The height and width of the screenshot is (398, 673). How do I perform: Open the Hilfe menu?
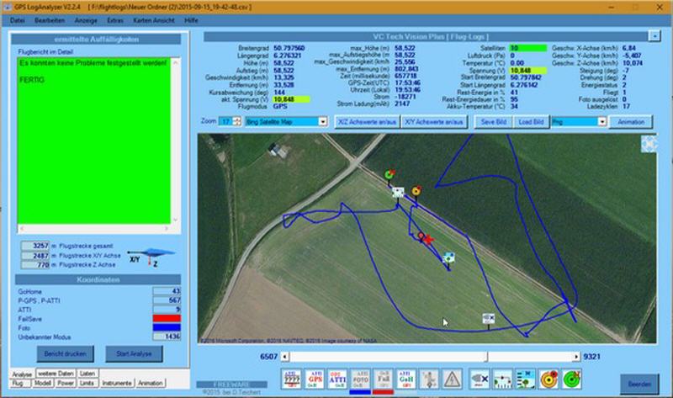[191, 20]
